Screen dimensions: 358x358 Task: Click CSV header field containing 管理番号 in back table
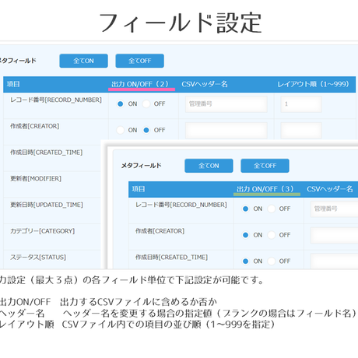click(x=226, y=104)
